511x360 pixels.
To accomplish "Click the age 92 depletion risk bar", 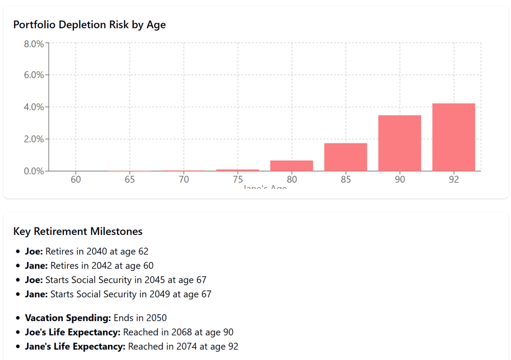I will (453, 137).
